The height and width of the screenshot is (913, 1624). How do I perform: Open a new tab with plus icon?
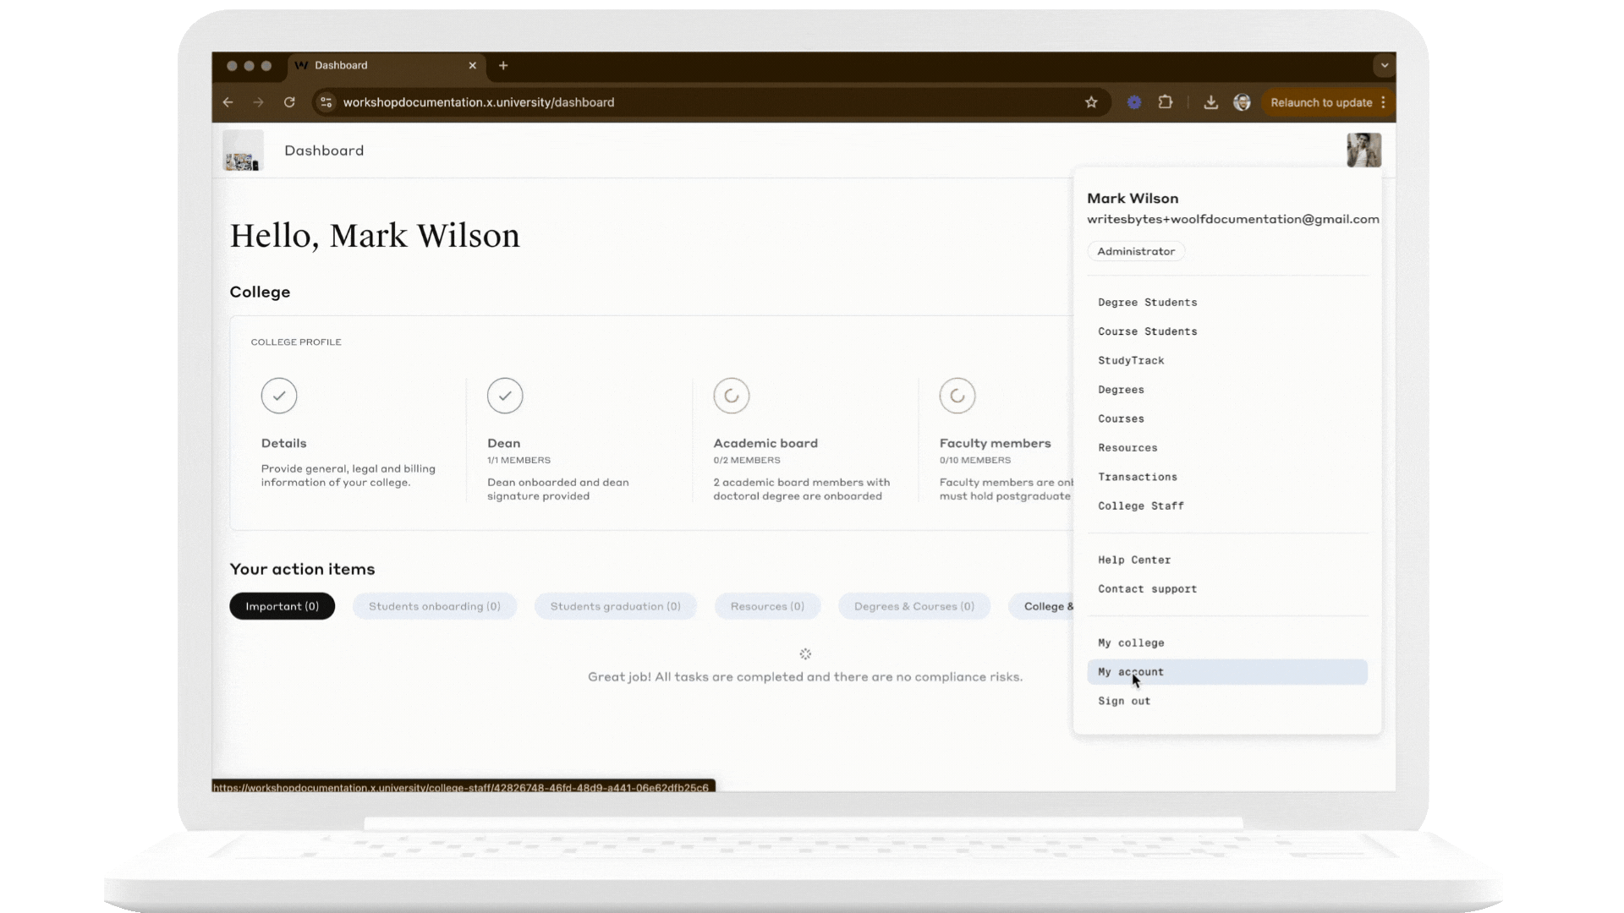click(503, 65)
